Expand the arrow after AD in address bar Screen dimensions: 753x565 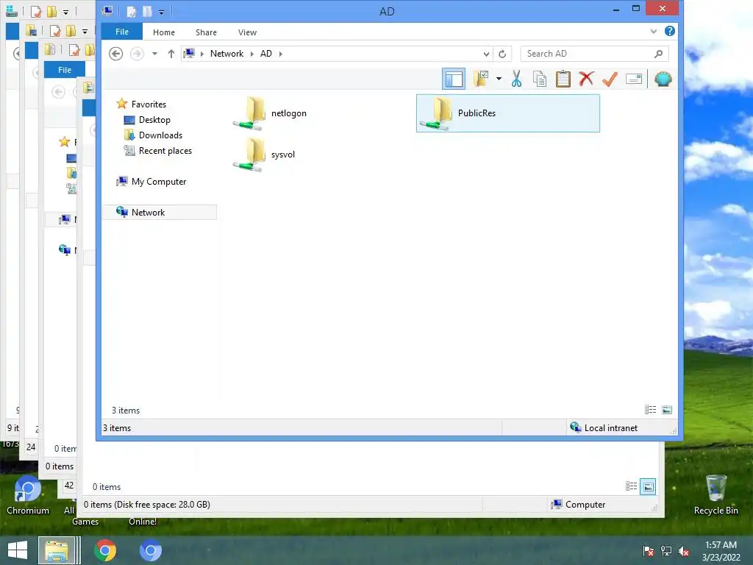(x=281, y=54)
